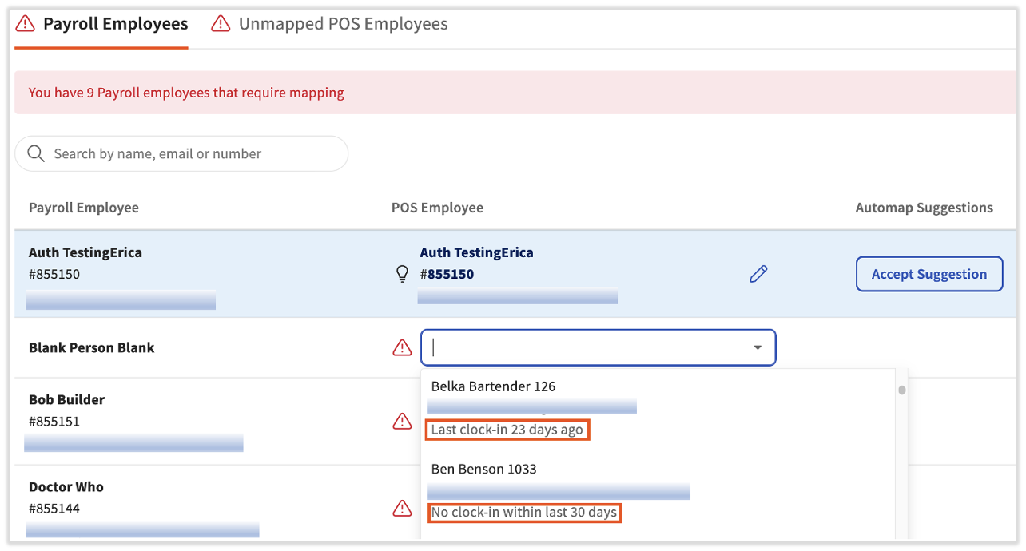Click the warning triangle next to Blank Person Blank
Viewport: 1026px width, 551px height.
[x=402, y=347]
